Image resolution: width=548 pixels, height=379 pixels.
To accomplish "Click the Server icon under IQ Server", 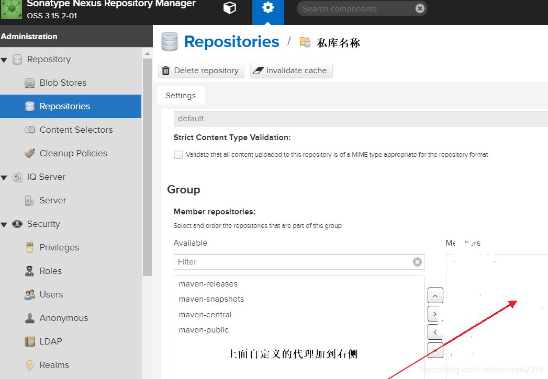I will 30,201.
